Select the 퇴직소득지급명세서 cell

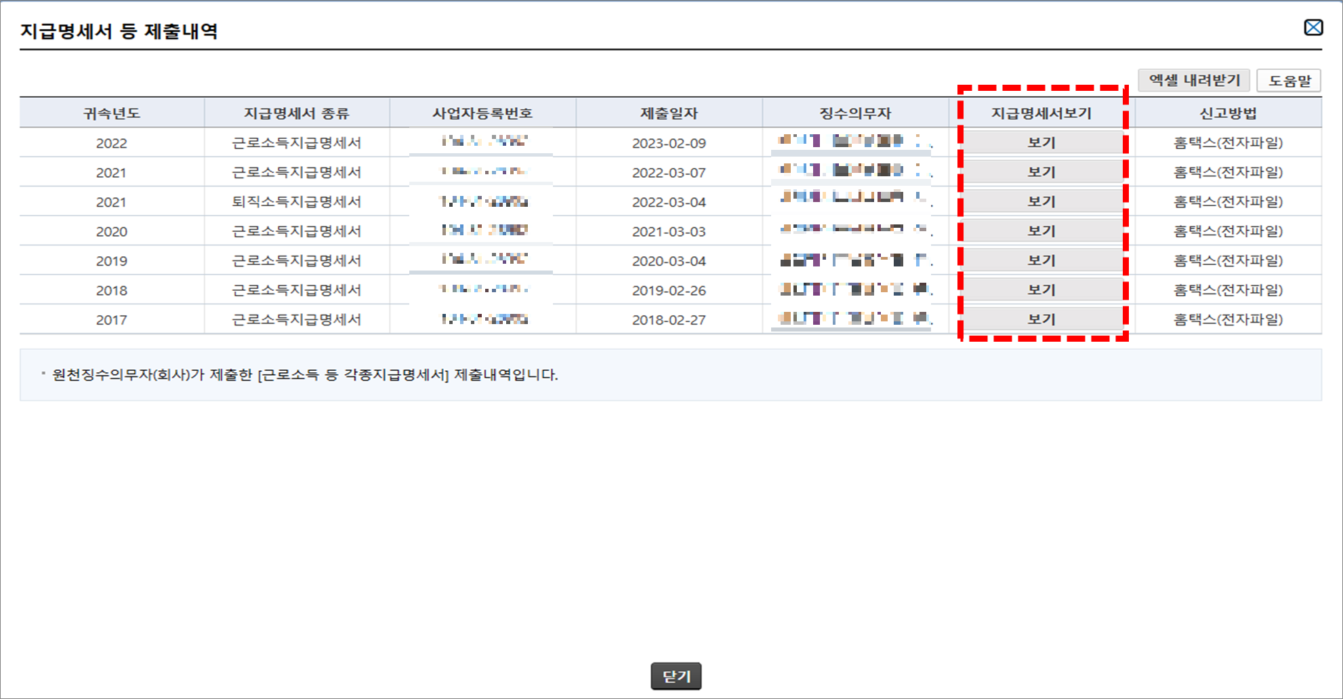pos(297,201)
